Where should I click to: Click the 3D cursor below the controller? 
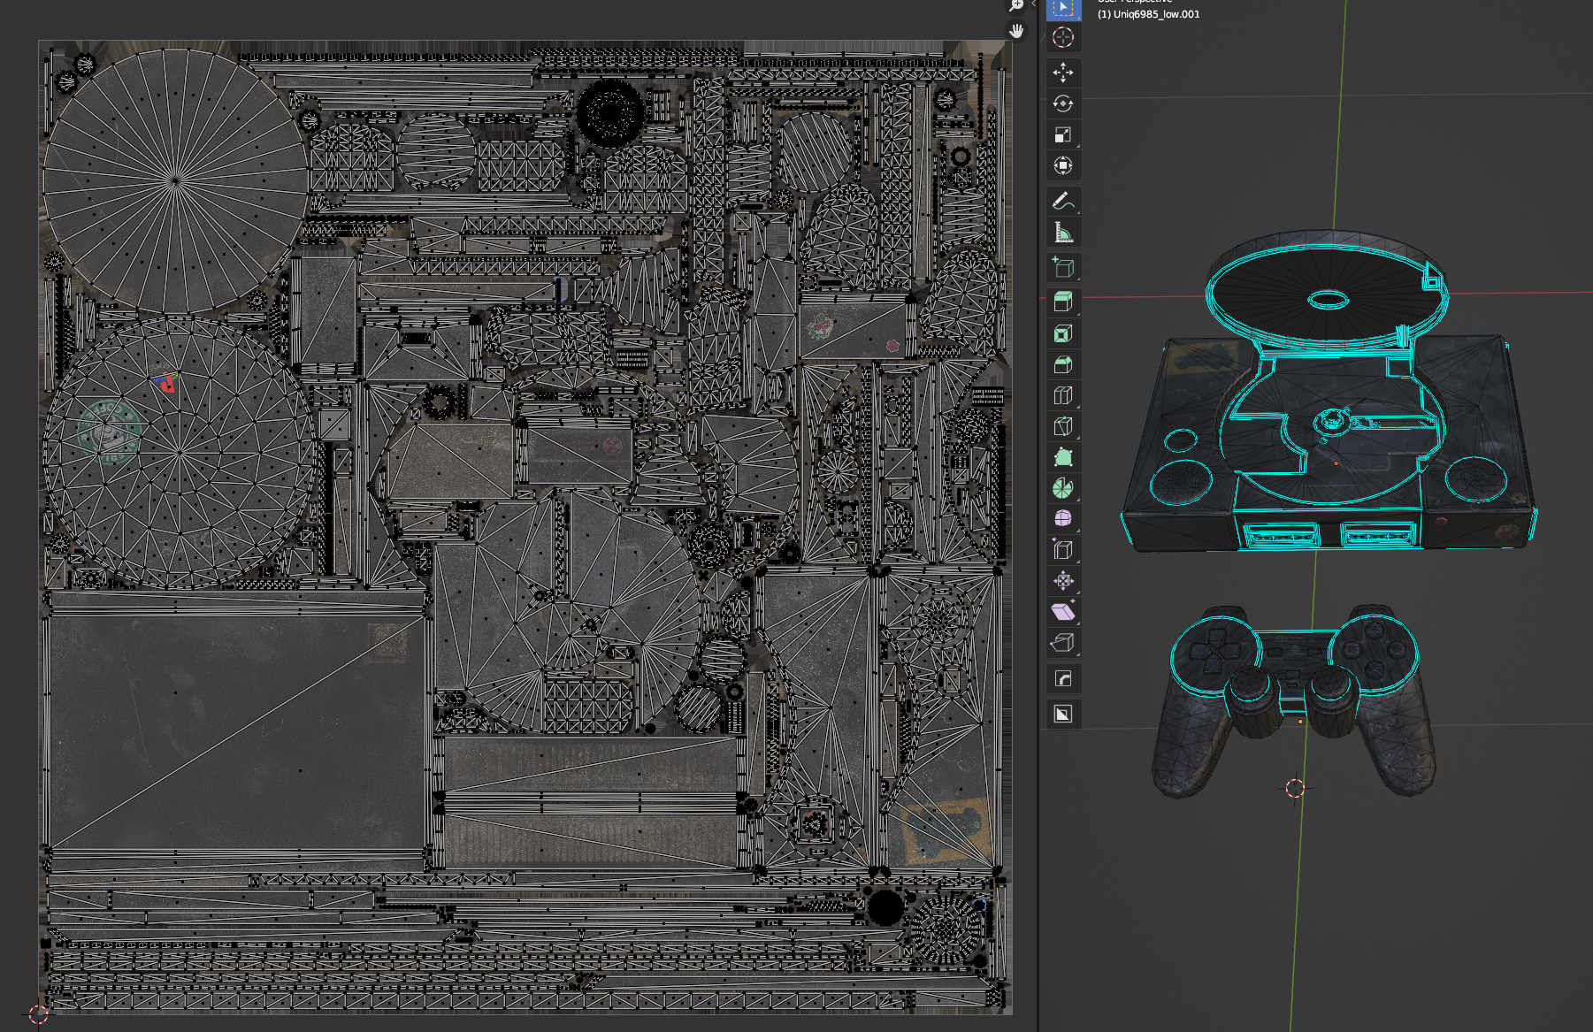click(1295, 788)
